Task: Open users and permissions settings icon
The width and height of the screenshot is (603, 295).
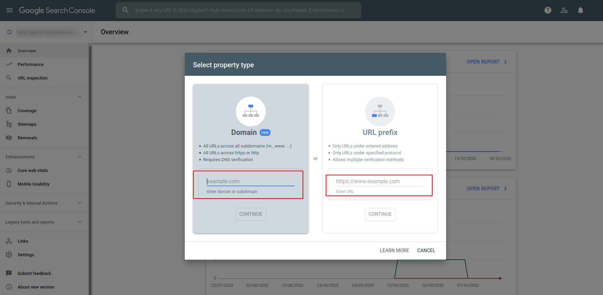Action: (564, 10)
